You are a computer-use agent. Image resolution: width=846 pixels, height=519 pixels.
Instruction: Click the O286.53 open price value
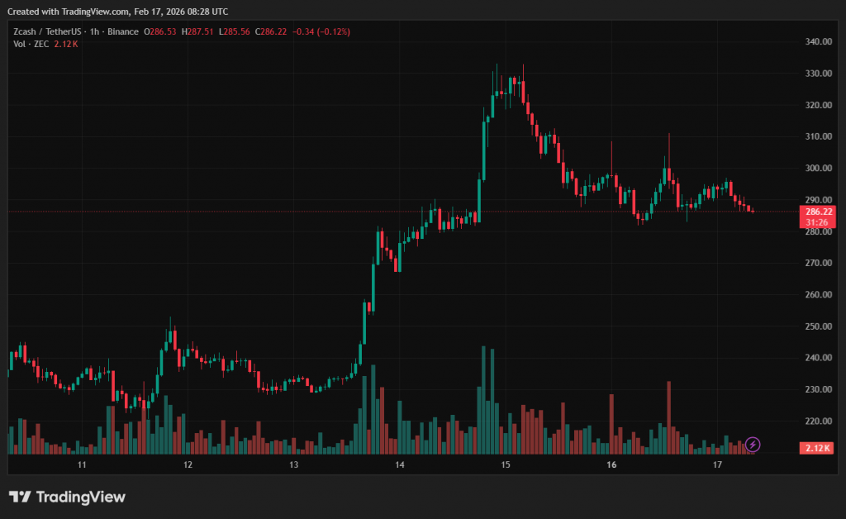tap(160, 31)
